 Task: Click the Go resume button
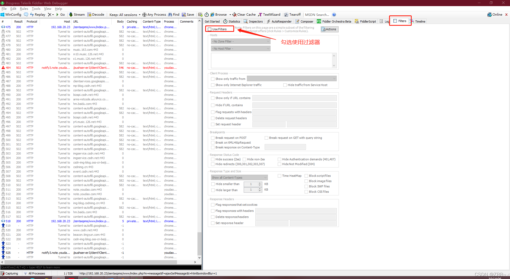point(60,15)
